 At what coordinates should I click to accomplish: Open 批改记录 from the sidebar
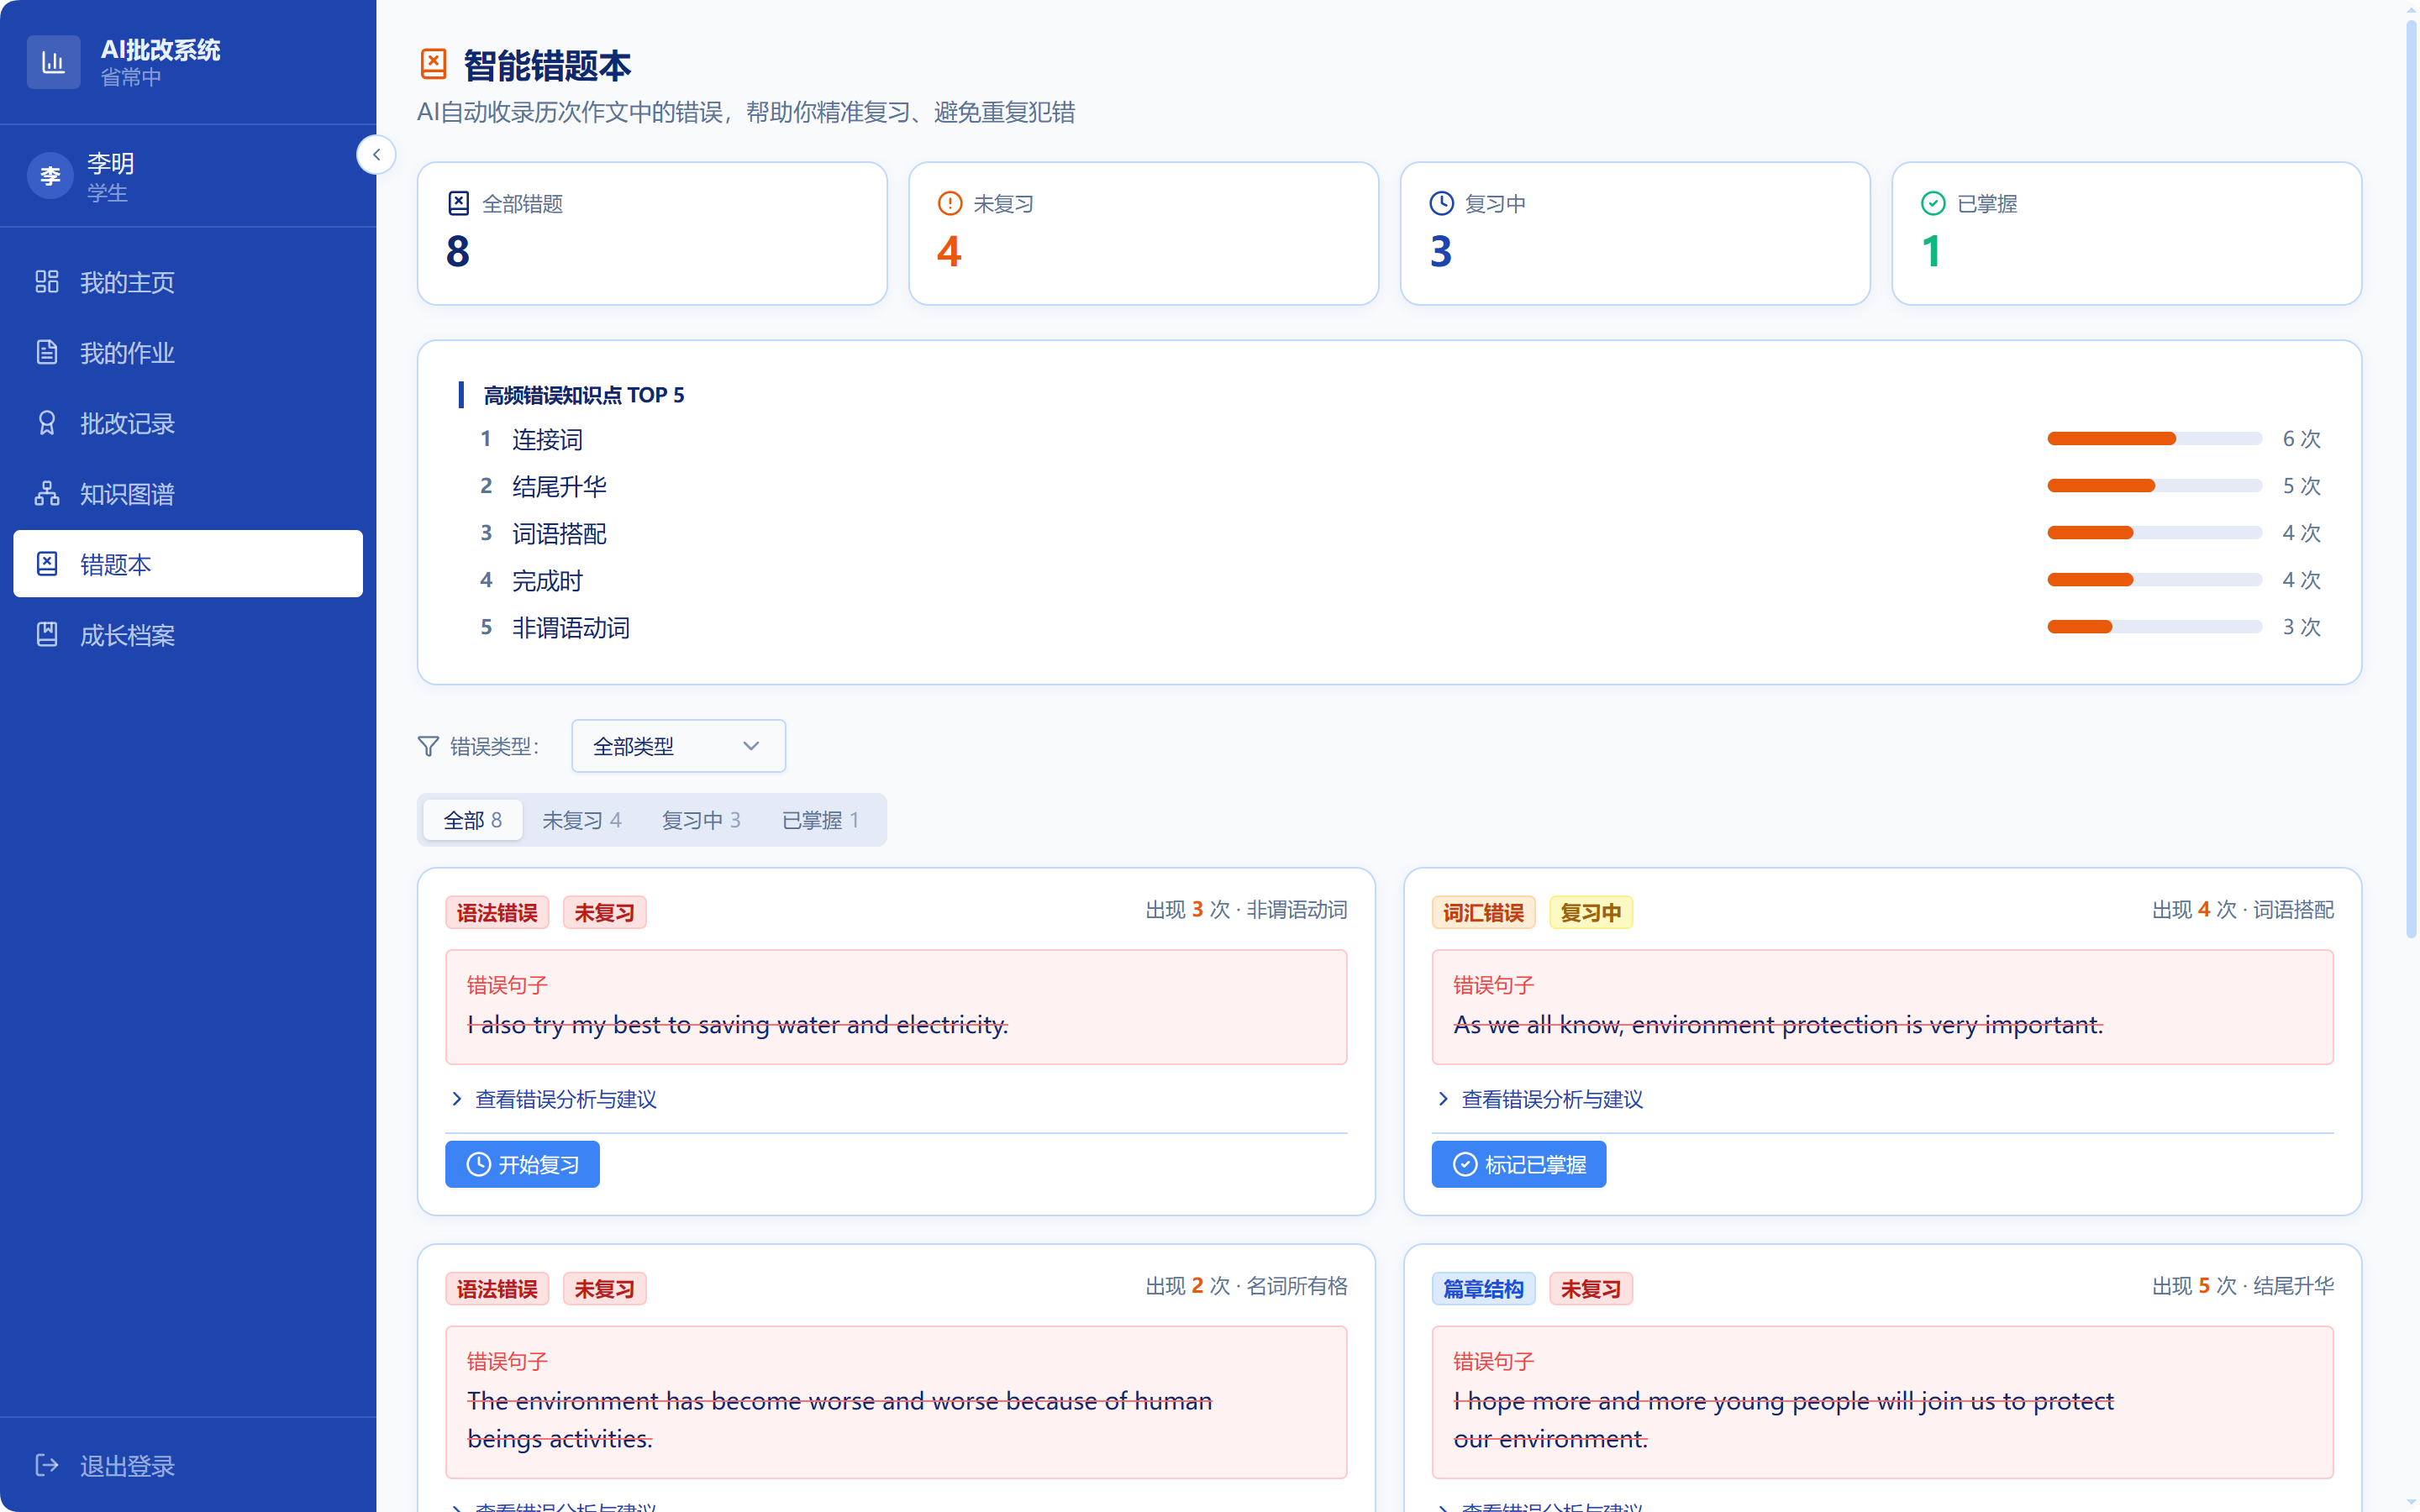[188, 423]
